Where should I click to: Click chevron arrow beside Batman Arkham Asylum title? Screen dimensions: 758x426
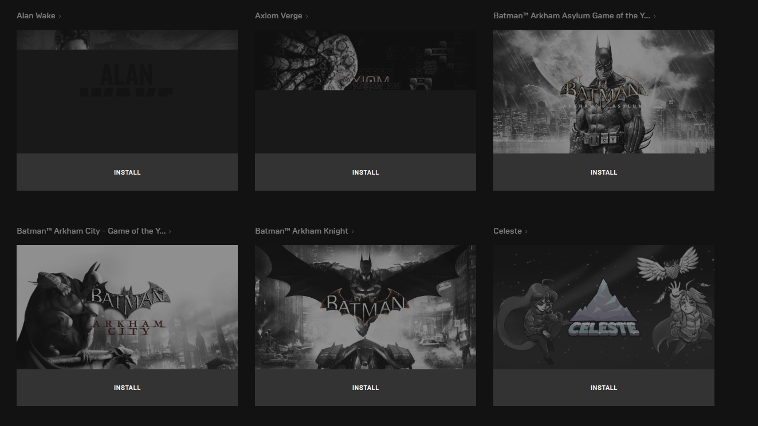click(x=654, y=16)
